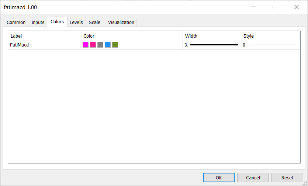The image size is (308, 186).
Task: Switch to the Visualization tab
Action: (121, 22)
